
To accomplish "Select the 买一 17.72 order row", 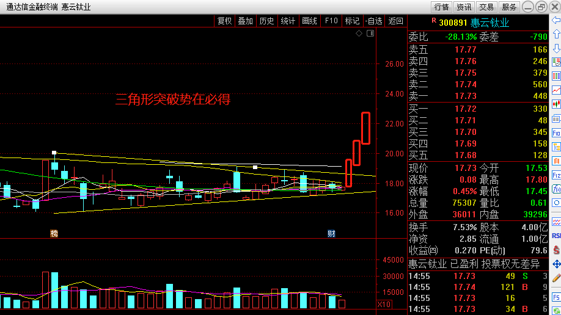I will point(478,109).
